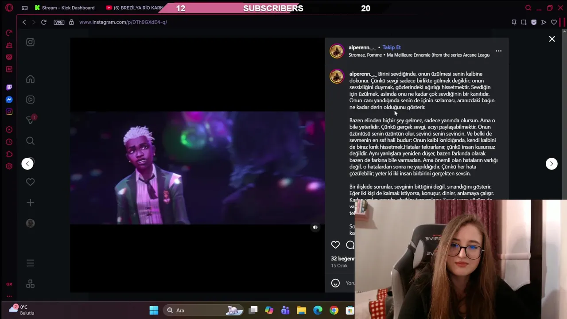
Task: Unmute the video with speaker icon
Action: (x=315, y=227)
